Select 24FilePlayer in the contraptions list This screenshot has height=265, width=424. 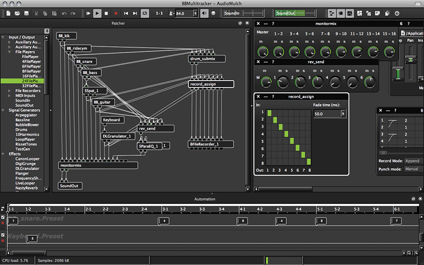pos(22,81)
